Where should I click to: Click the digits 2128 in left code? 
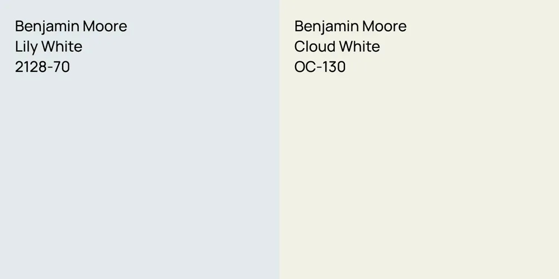pos(32,68)
